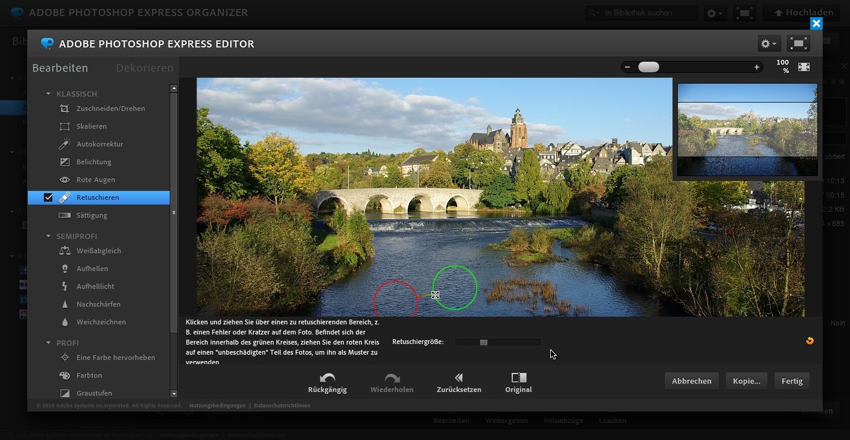Open the Nutzungsbedingungen link
The image size is (850, 440).
click(217, 406)
